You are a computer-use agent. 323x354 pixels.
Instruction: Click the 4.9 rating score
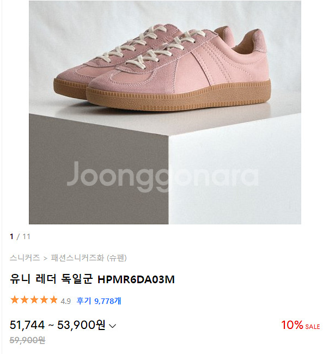66,301
